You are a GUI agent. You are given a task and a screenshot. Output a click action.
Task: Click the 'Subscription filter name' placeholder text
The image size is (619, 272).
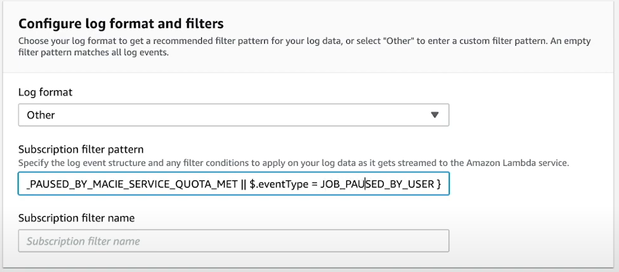click(83, 241)
